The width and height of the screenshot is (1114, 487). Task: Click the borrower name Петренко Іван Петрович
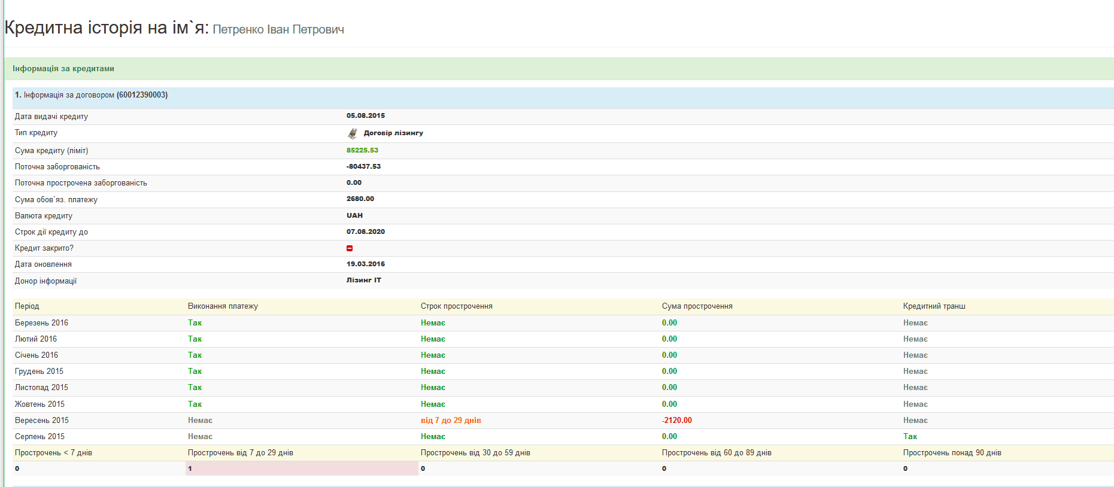click(278, 30)
